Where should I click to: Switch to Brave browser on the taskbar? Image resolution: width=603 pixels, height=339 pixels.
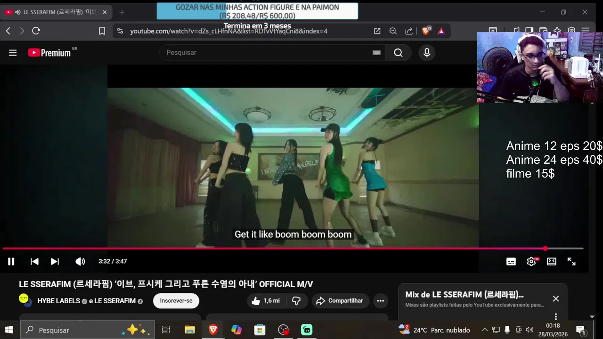click(213, 330)
